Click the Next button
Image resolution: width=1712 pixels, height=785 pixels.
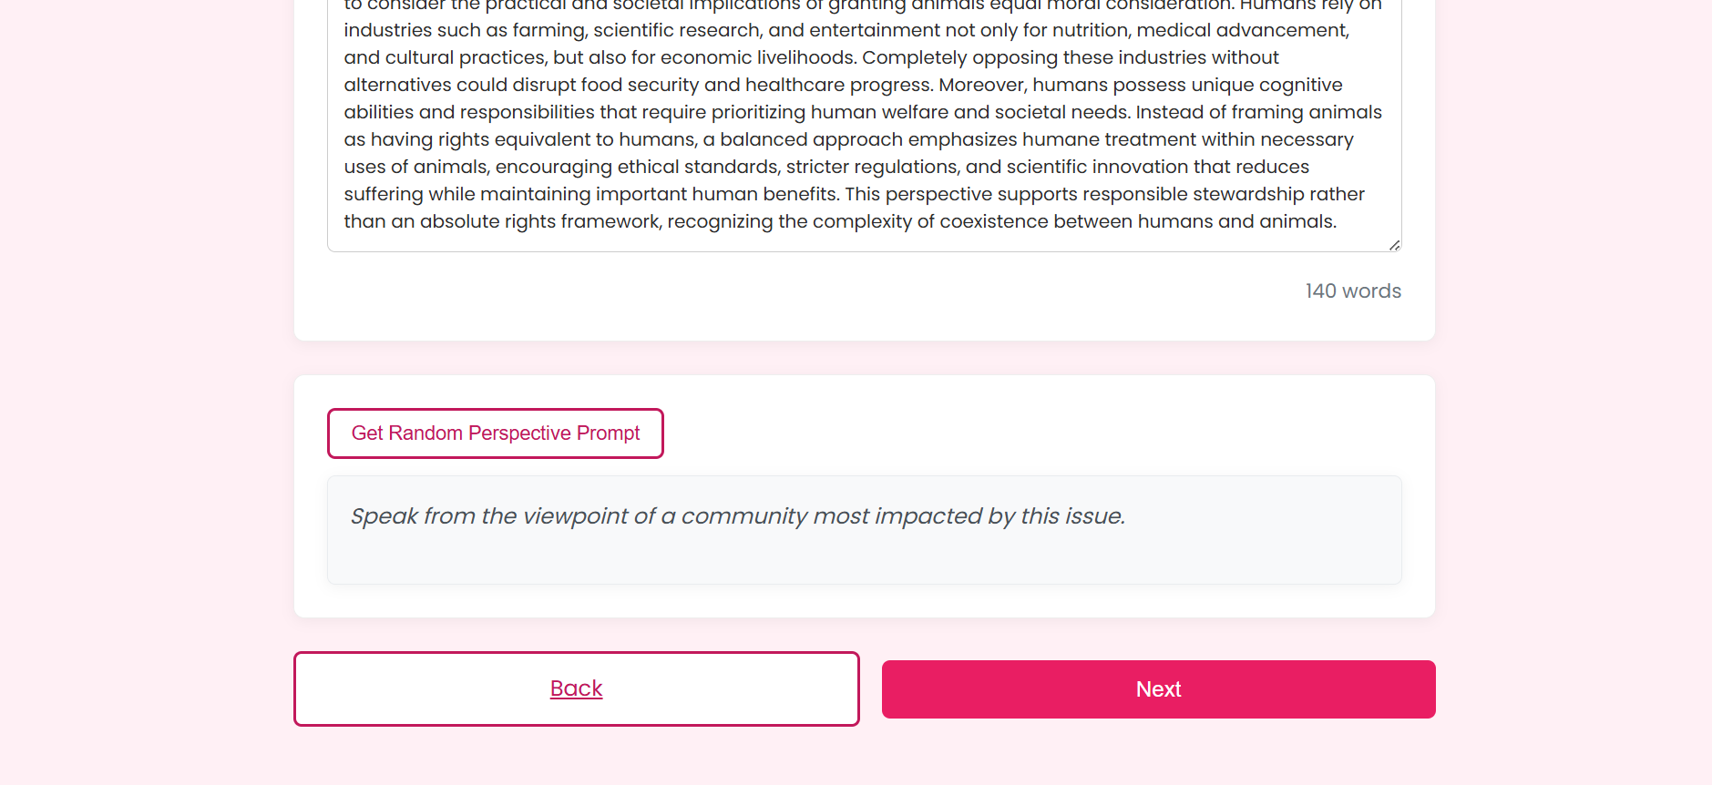[1158, 689]
